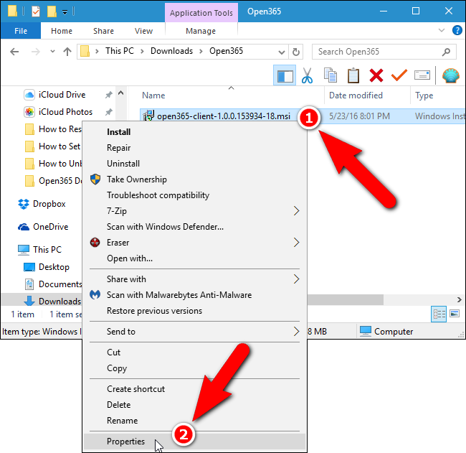The height and width of the screenshot is (453, 466).
Task: Choose Uninstall from the context menu
Action: pyautogui.click(x=194, y=164)
